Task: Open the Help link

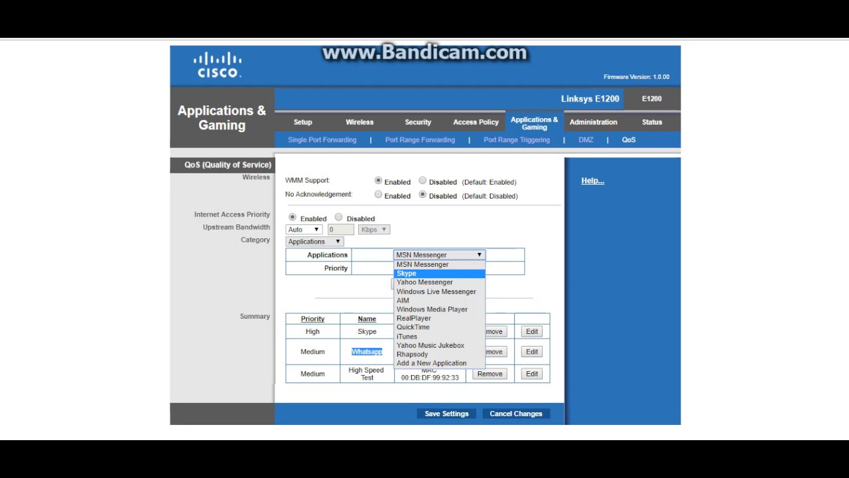Action: [x=592, y=181]
